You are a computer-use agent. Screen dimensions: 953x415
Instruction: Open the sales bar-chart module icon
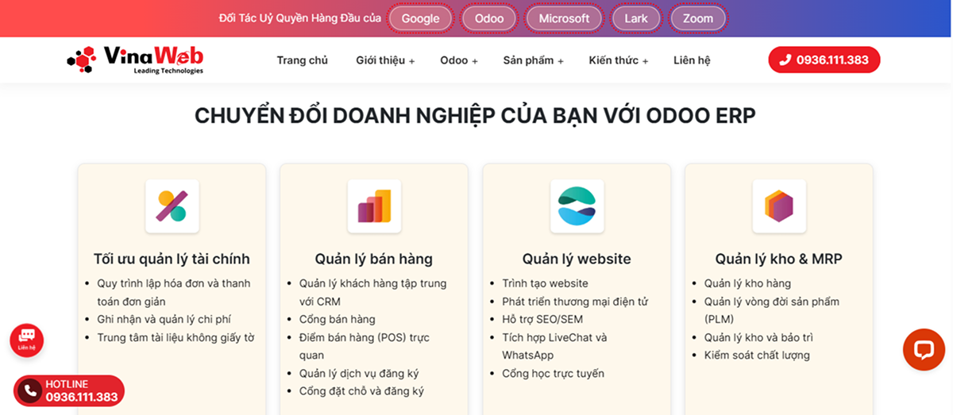coord(374,206)
